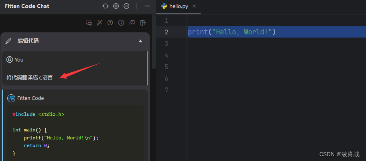The image size is (366, 161).
Task: Click the print("Hello, World!") code line
Action: point(232,32)
